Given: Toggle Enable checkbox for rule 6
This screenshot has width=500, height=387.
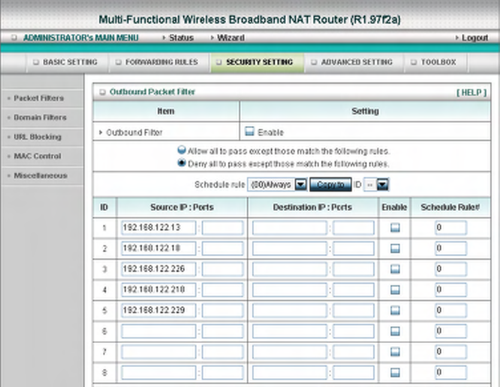Looking at the screenshot, I should click(x=395, y=331).
